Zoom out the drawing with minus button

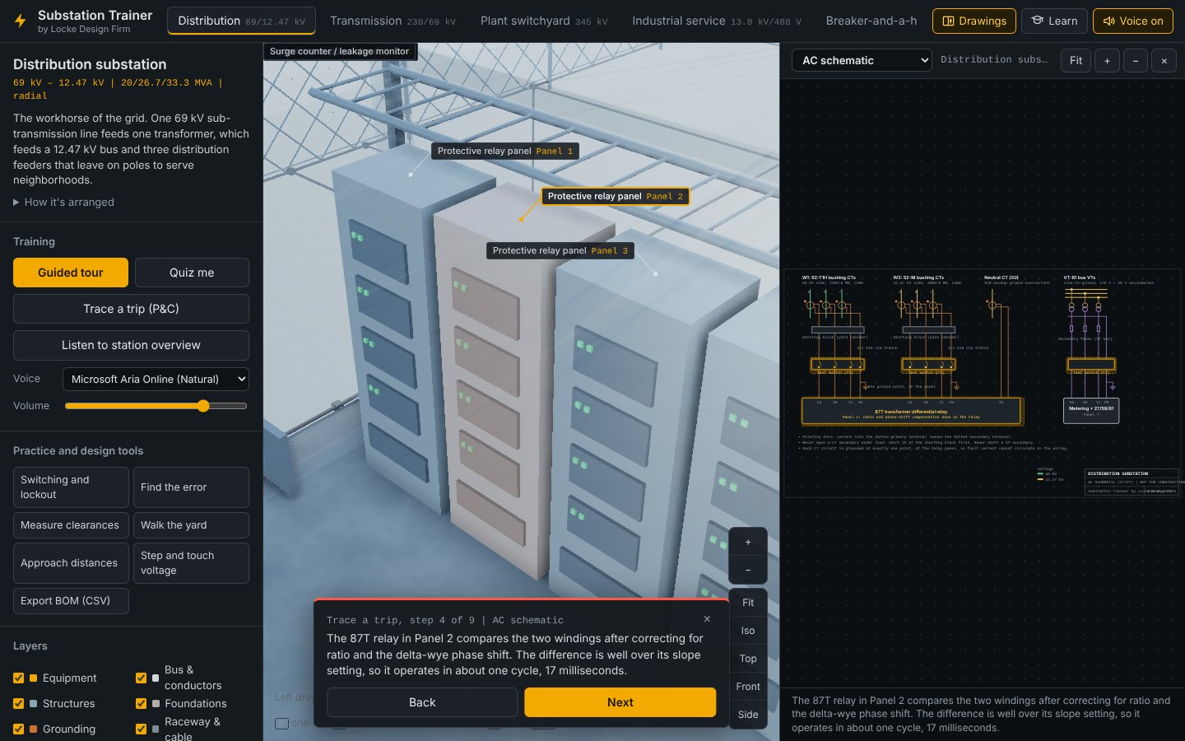1136,61
